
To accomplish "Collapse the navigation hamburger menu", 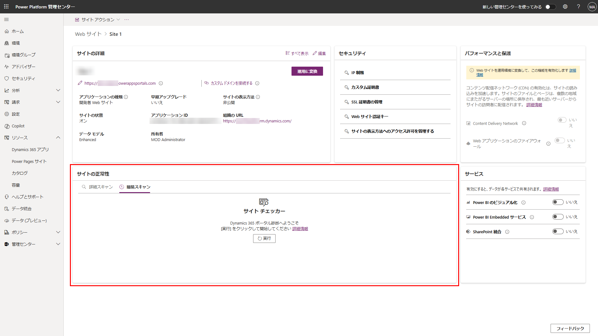I will tap(6, 20).
